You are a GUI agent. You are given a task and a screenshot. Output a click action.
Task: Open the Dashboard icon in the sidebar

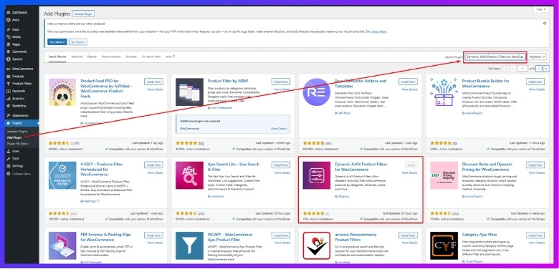coord(8,12)
